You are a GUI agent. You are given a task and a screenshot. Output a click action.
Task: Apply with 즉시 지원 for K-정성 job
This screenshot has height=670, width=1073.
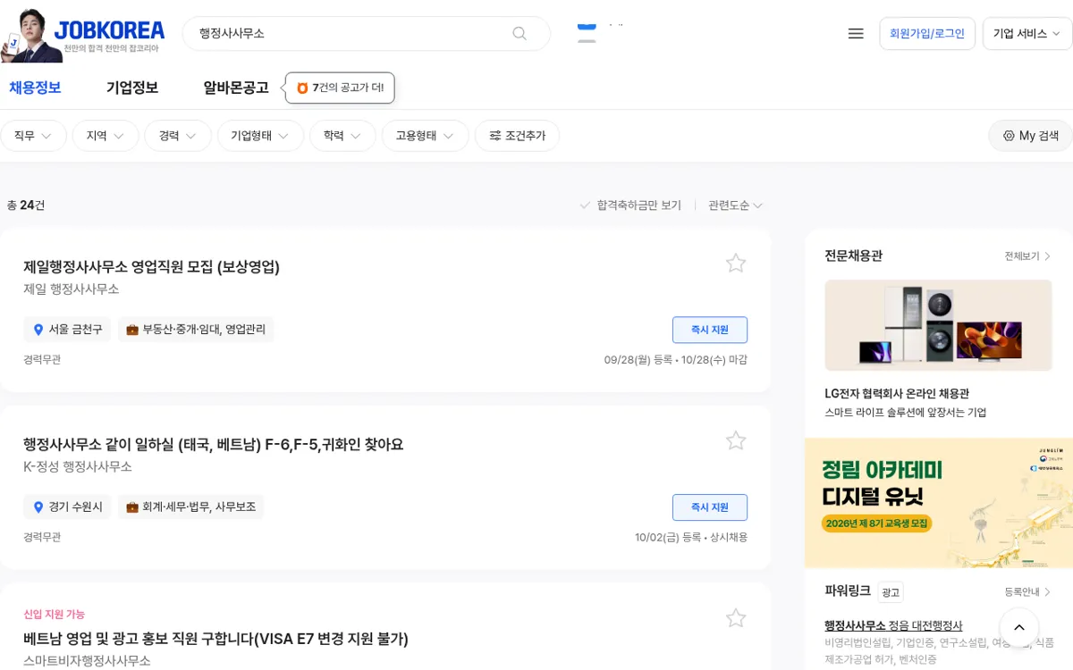(710, 507)
